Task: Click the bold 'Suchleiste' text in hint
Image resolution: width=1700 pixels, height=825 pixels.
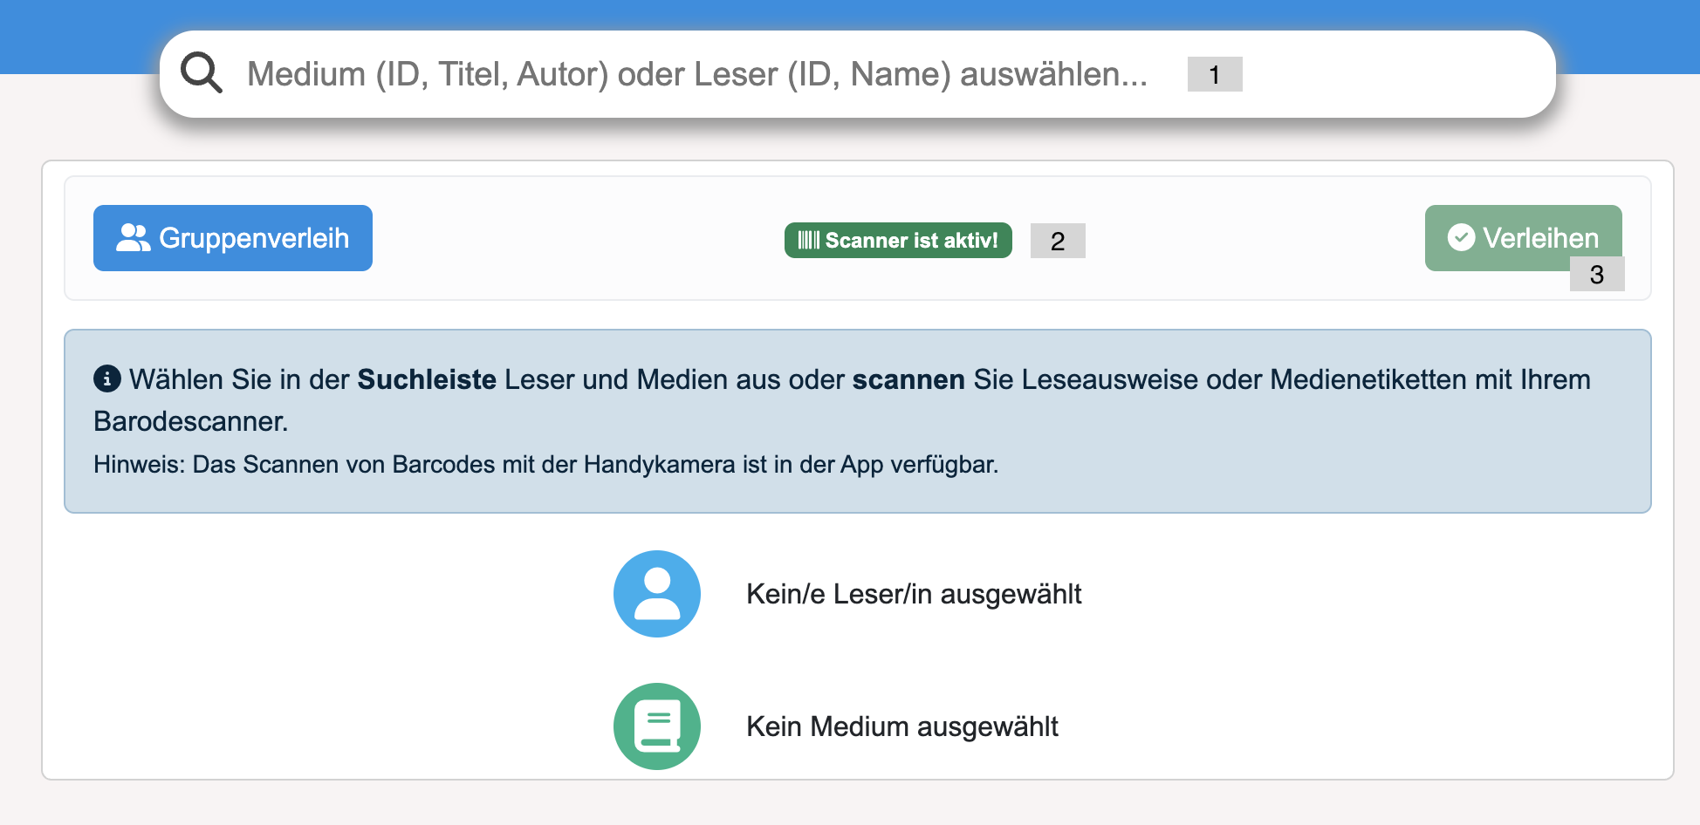Action: tap(425, 379)
